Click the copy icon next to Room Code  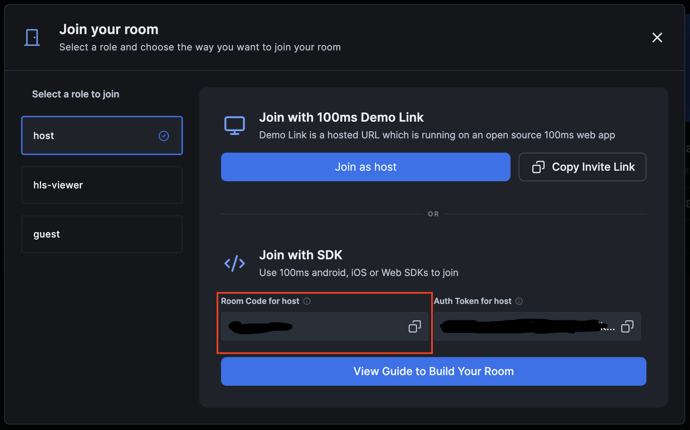[415, 327]
